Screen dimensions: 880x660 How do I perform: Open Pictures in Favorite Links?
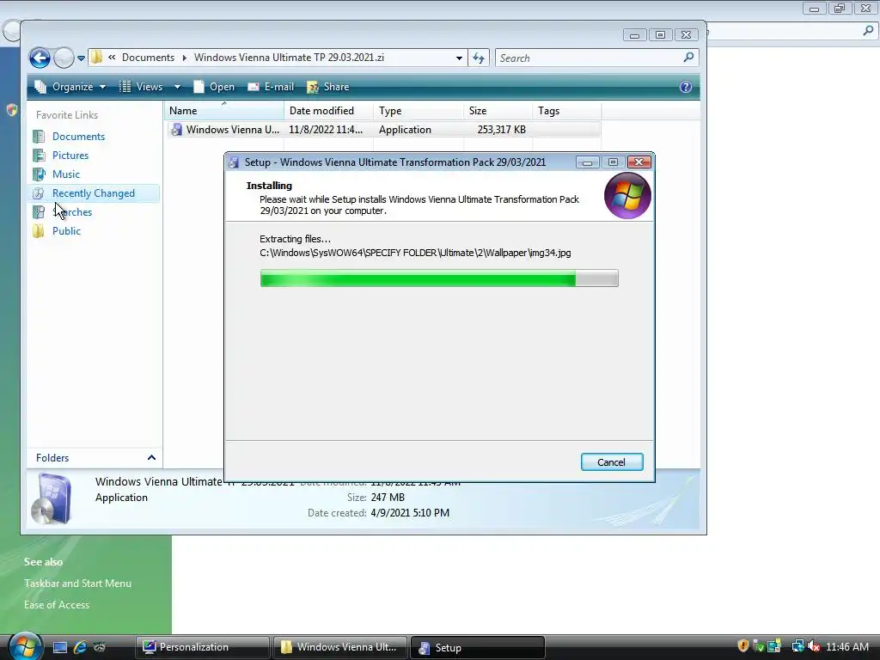70,156
